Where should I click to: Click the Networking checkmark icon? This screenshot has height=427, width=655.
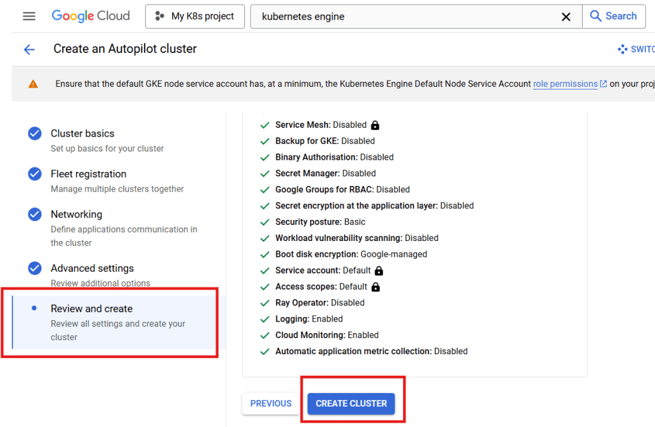(x=35, y=215)
